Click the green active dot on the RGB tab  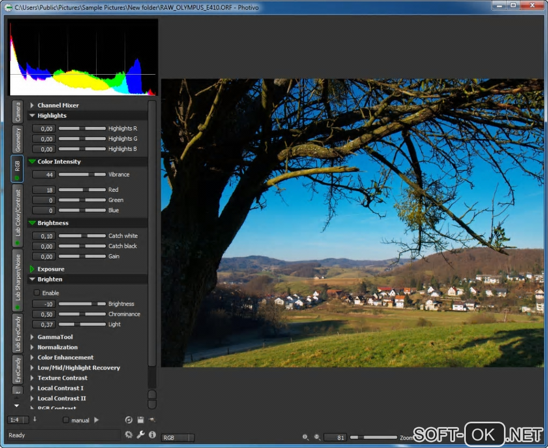[17, 178]
